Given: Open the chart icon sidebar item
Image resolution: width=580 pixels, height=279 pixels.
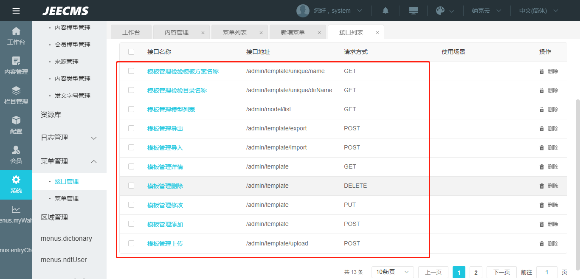Looking at the screenshot, I should [16, 214].
